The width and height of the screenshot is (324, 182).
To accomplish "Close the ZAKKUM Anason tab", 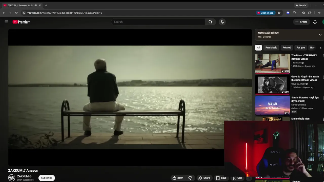I will [40, 5].
